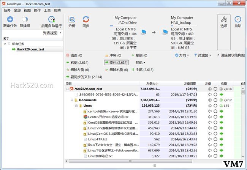Viewport: 247px width, 170px height.
Task: Start 同步 (Sync) using the toolbar icon
Action: pos(86,19)
